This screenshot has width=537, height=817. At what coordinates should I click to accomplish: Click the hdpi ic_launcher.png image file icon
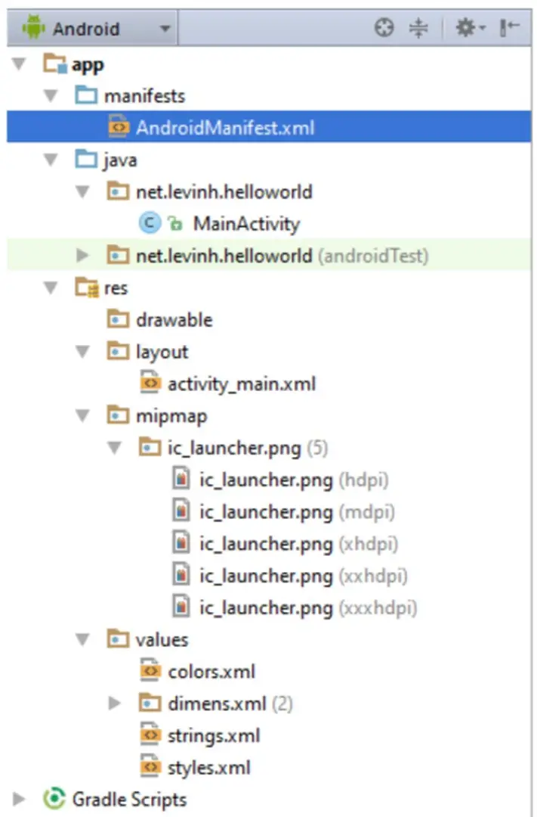pos(181,480)
